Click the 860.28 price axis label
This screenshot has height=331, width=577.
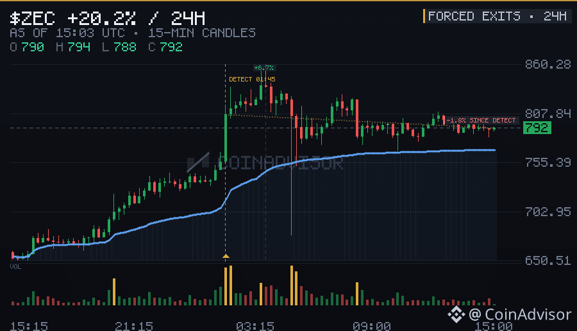pyautogui.click(x=548, y=64)
